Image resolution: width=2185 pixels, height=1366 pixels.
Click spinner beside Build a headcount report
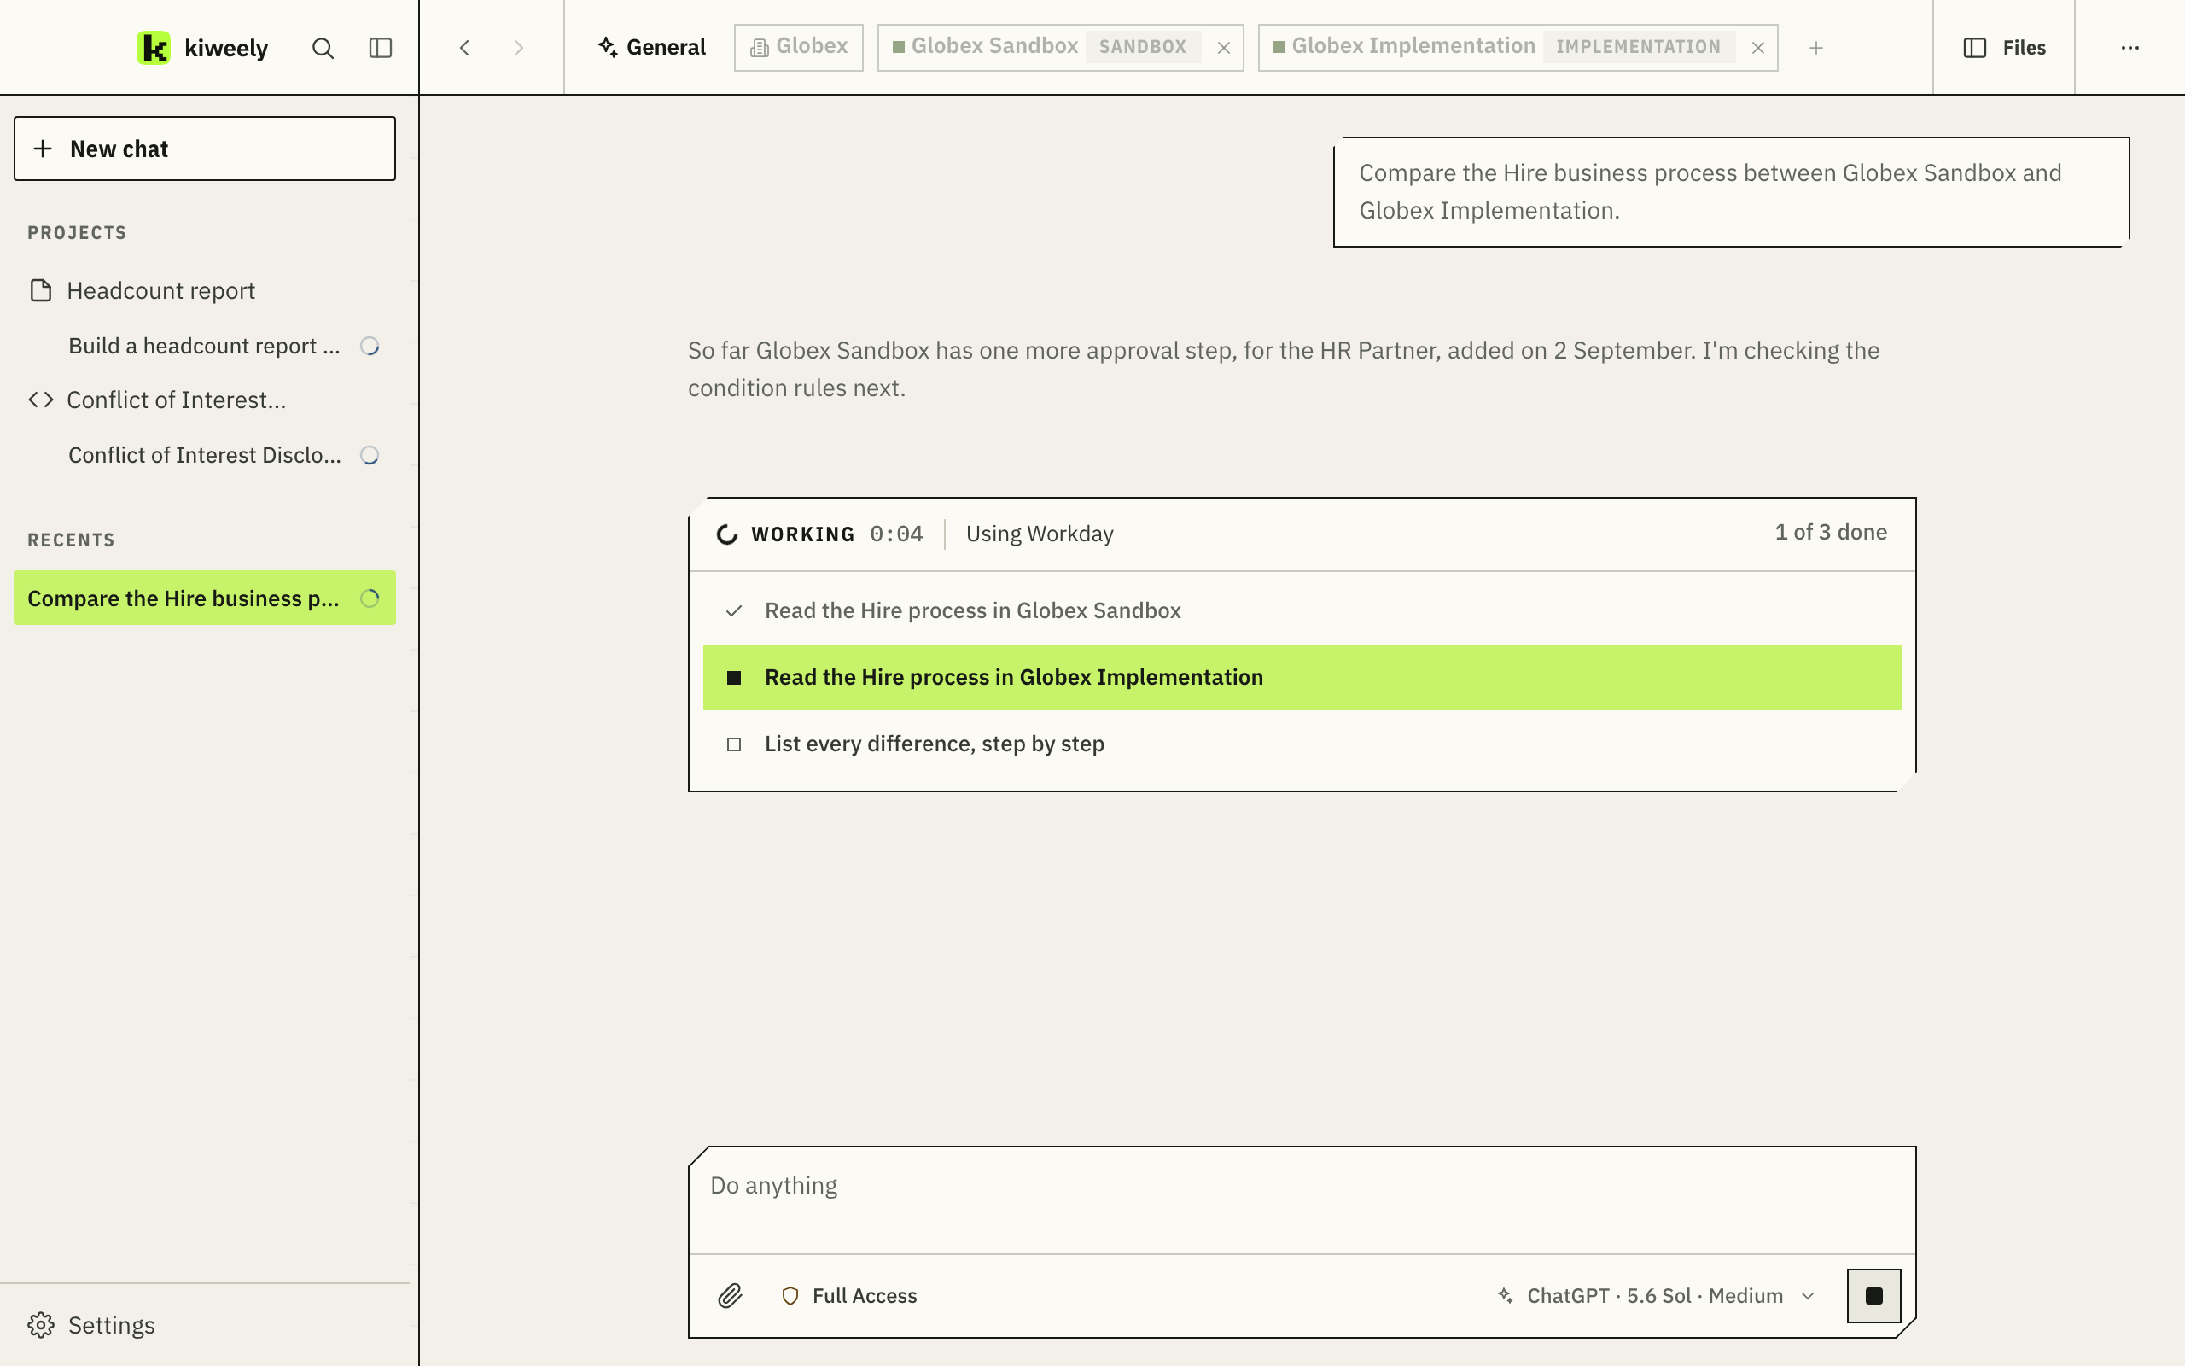(370, 346)
